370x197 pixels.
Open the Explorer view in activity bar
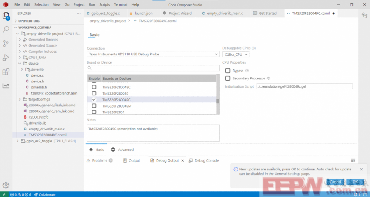click(6, 16)
